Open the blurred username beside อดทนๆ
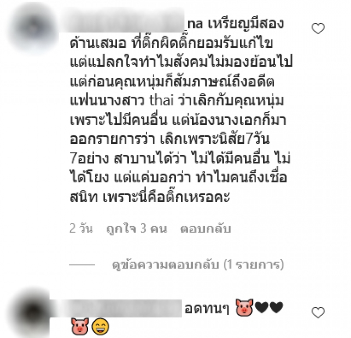The height and width of the screenshot is (338, 351). pyautogui.click(x=116, y=308)
